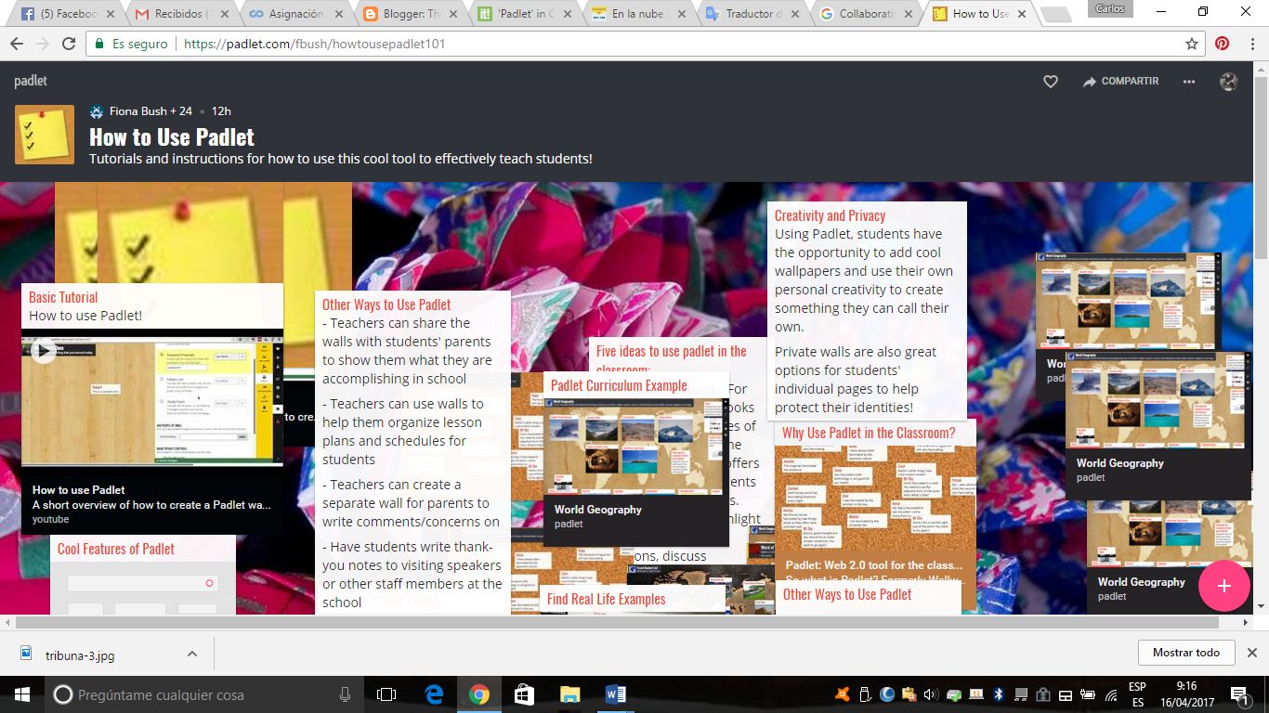This screenshot has height=713, width=1269.
Task: Open Microsoft Word from the taskbar
Action: coord(615,694)
